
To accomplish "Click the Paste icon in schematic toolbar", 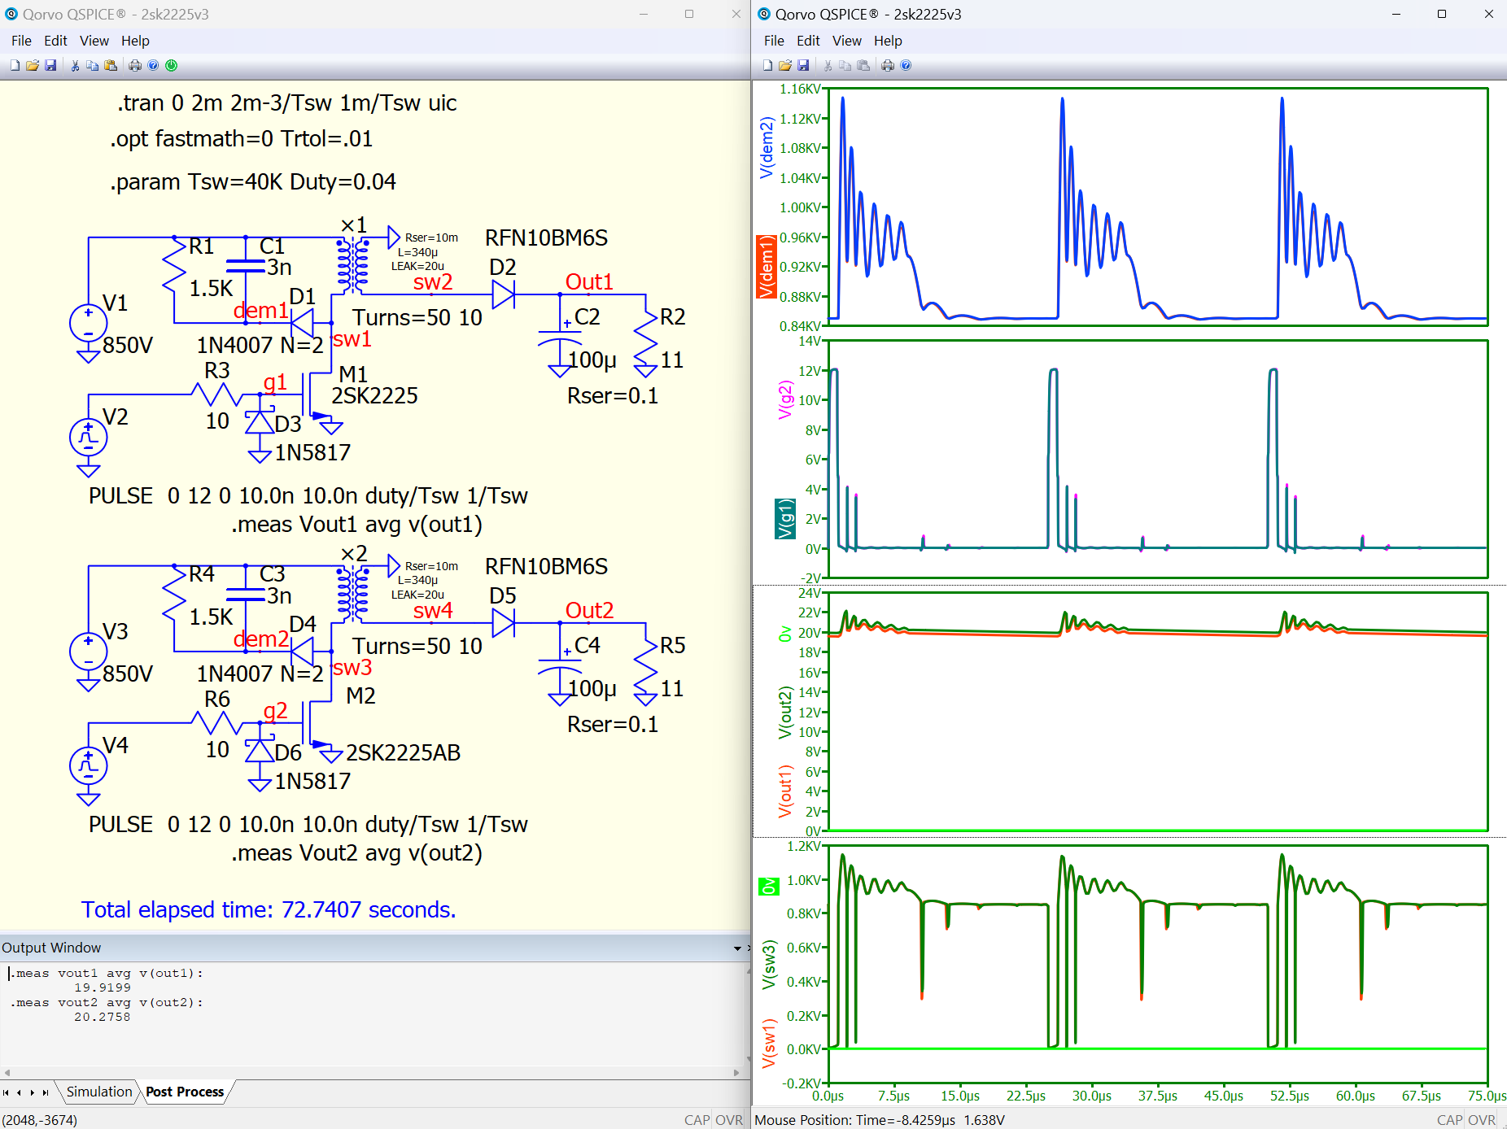I will 111,66.
